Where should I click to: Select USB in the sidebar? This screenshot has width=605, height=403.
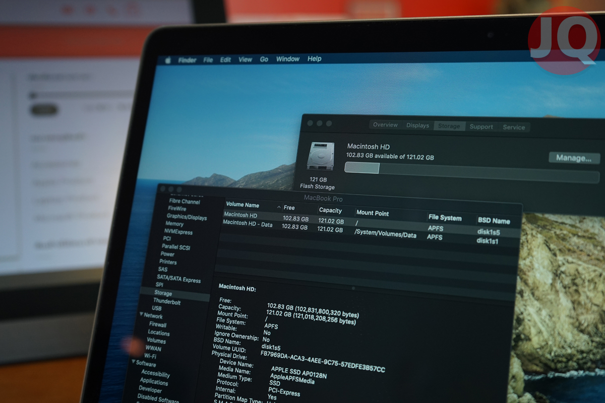click(157, 308)
